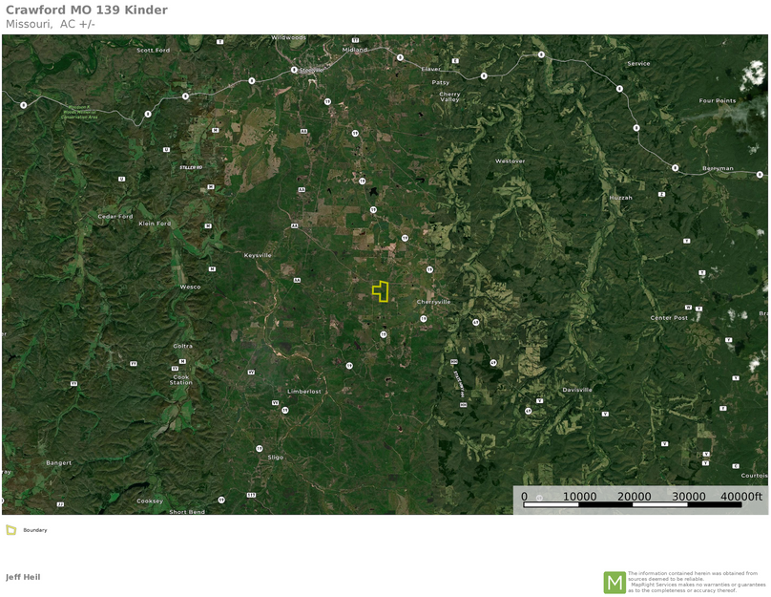Screen dimensions: 771x597
Task: Click the Midland label on the map
Action: [355, 50]
